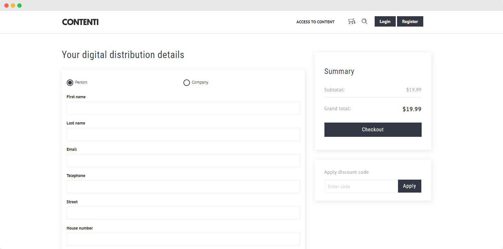Focus the Email input field

[x=183, y=160]
